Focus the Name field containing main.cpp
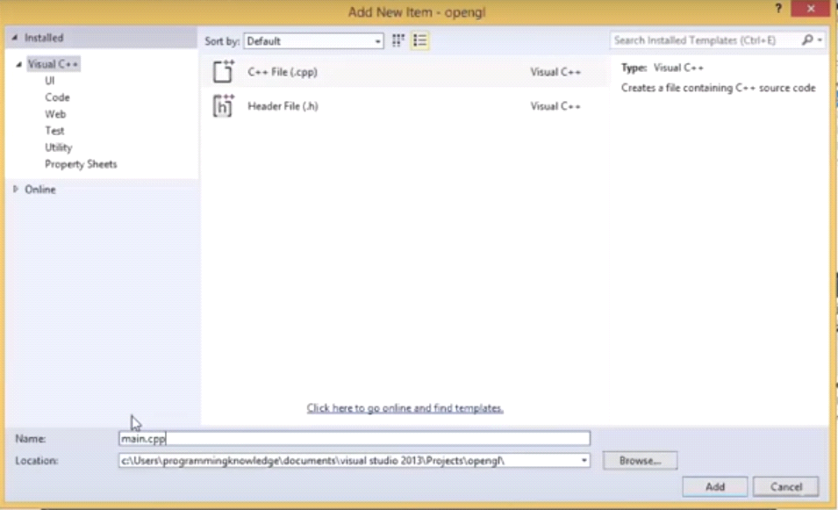838x510 pixels. [355, 438]
